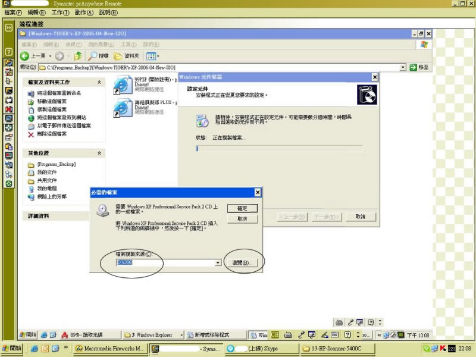Click the red X end session sidebar icon

tap(8, 109)
